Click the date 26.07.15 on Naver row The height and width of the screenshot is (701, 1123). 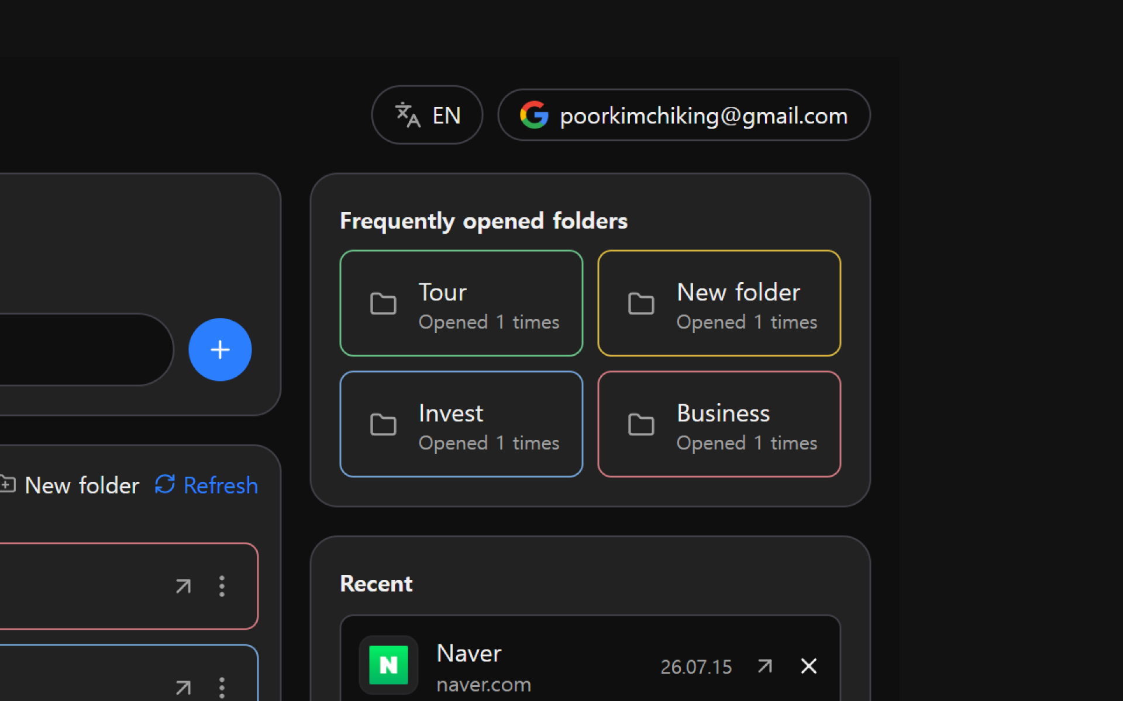tap(696, 667)
